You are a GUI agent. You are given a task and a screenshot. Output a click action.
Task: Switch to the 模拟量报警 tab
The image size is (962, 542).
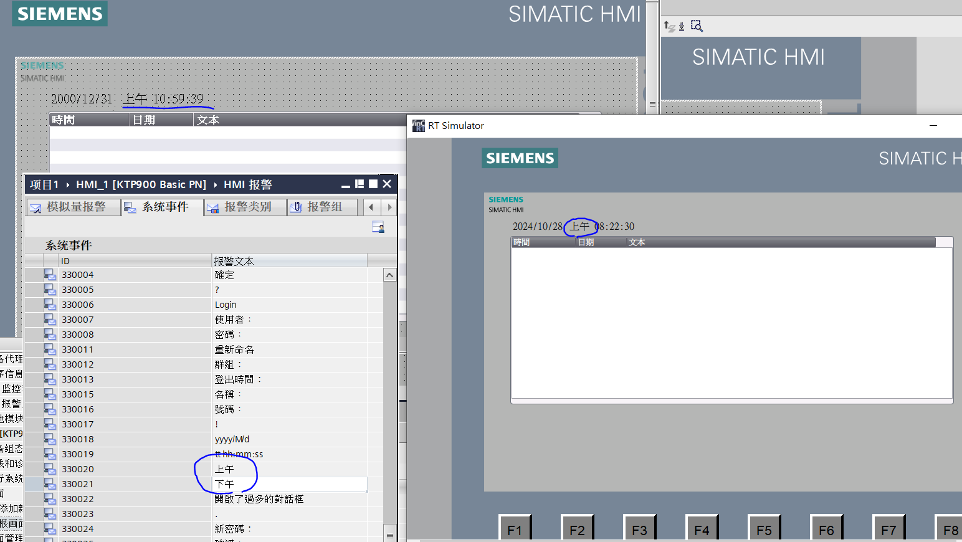click(x=74, y=207)
